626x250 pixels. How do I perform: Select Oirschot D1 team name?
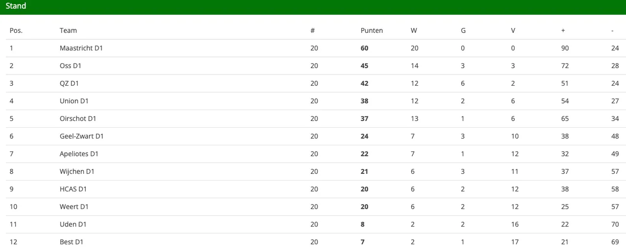click(78, 118)
